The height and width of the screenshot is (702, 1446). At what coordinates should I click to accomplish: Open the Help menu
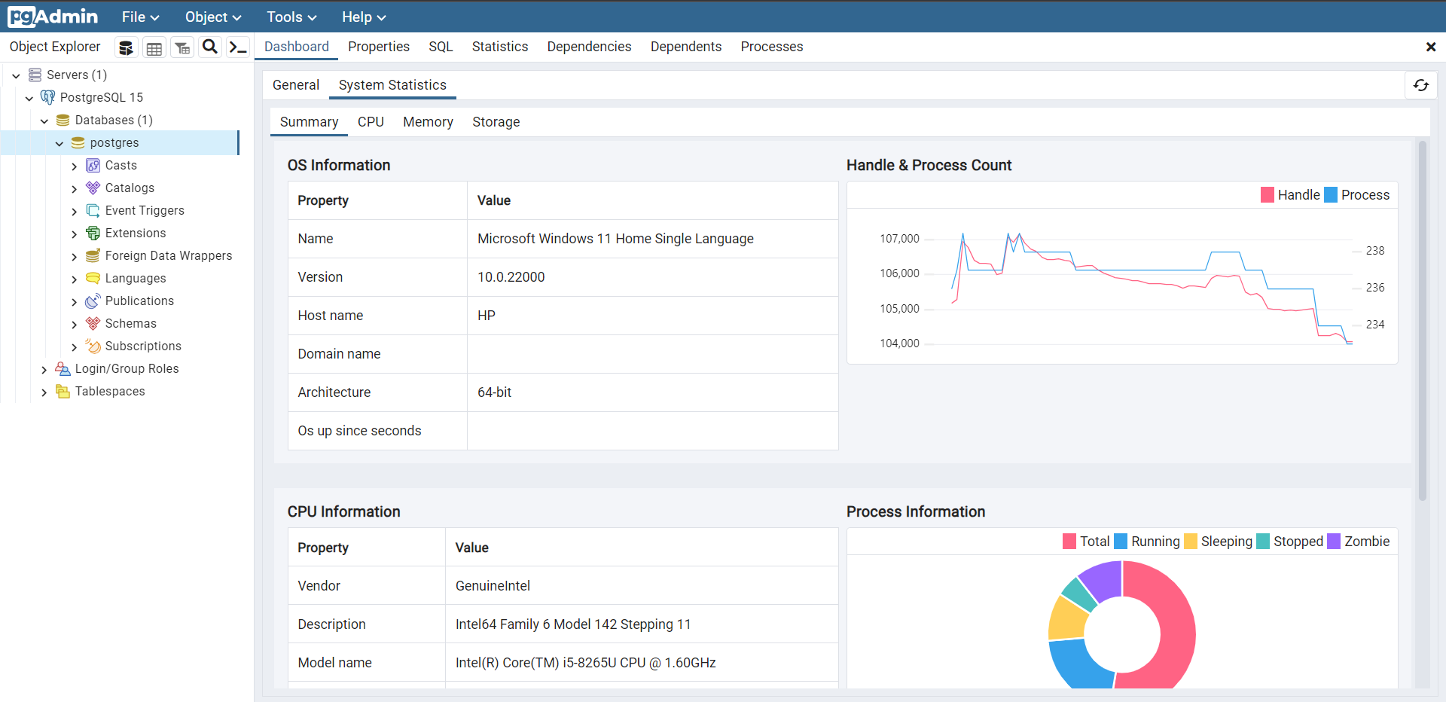tap(364, 17)
